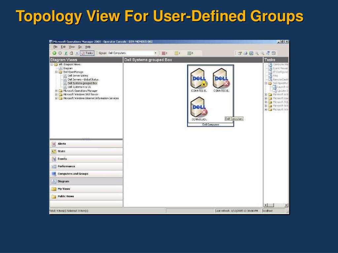Image resolution: width=338 pixels, height=253 pixels.
Task: Collapse the All: Diagram Views root node
Action: 52,65
